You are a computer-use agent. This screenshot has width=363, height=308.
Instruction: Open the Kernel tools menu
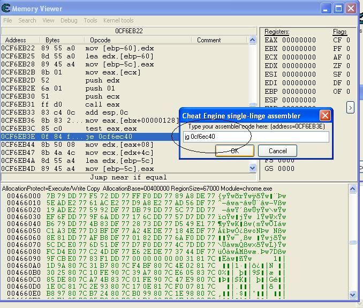coord(118,20)
